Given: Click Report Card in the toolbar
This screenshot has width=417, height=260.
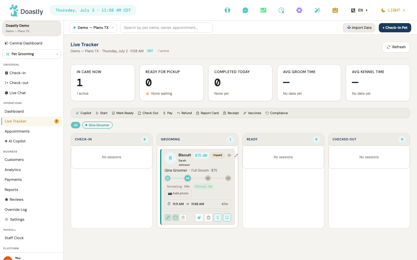Looking at the screenshot, I should (x=207, y=113).
